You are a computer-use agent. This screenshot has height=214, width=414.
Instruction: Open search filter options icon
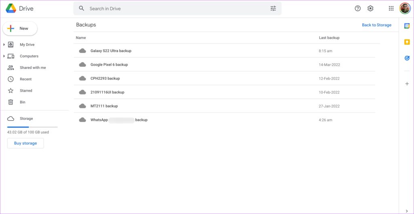click(273, 8)
